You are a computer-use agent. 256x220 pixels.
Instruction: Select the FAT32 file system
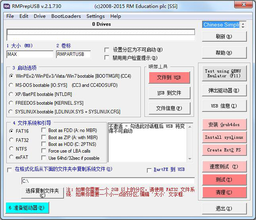(11, 140)
